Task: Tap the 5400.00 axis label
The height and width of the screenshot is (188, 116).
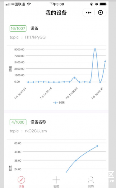Action: pyautogui.click(x=19, y=62)
